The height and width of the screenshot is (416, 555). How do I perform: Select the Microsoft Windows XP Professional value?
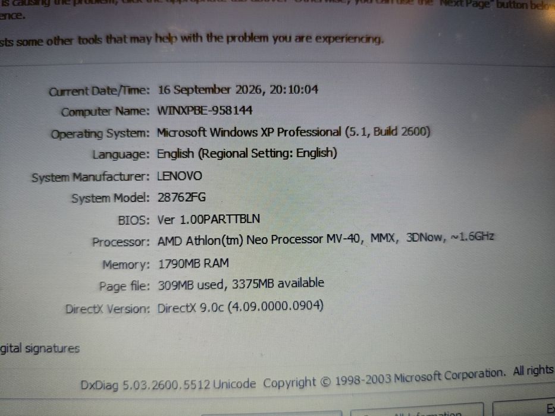[x=293, y=133]
